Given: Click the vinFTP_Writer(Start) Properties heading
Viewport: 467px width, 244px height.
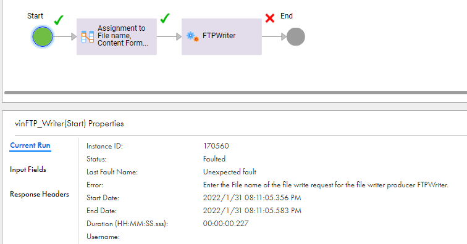Looking at the screenshot, I should pos(69,124).
